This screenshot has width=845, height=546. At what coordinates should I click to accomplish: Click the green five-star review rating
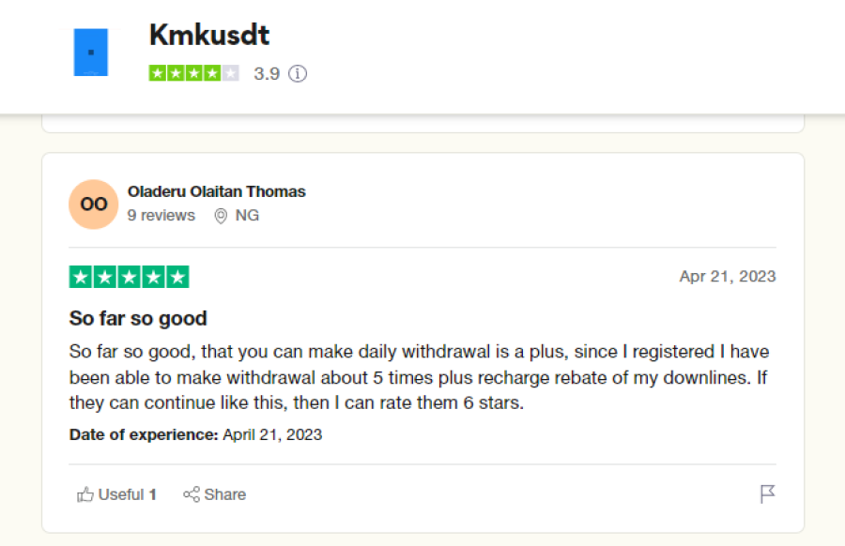coord(129,277)
